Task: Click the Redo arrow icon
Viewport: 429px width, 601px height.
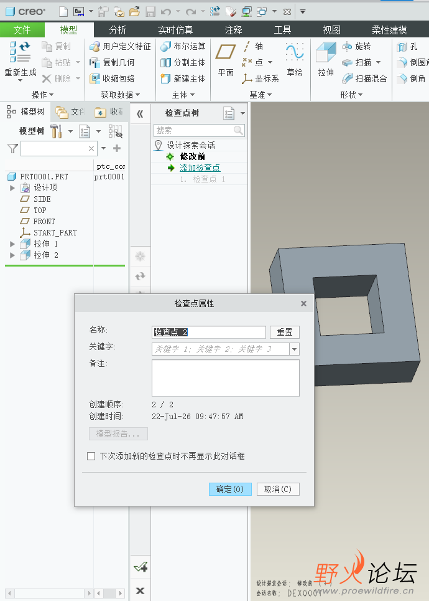Action: 191,12
